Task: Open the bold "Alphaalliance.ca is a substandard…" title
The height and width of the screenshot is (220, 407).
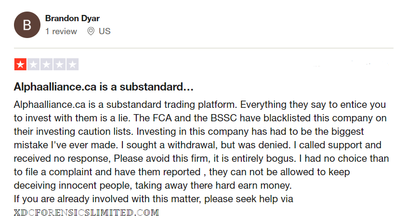Action: [104, 88]
